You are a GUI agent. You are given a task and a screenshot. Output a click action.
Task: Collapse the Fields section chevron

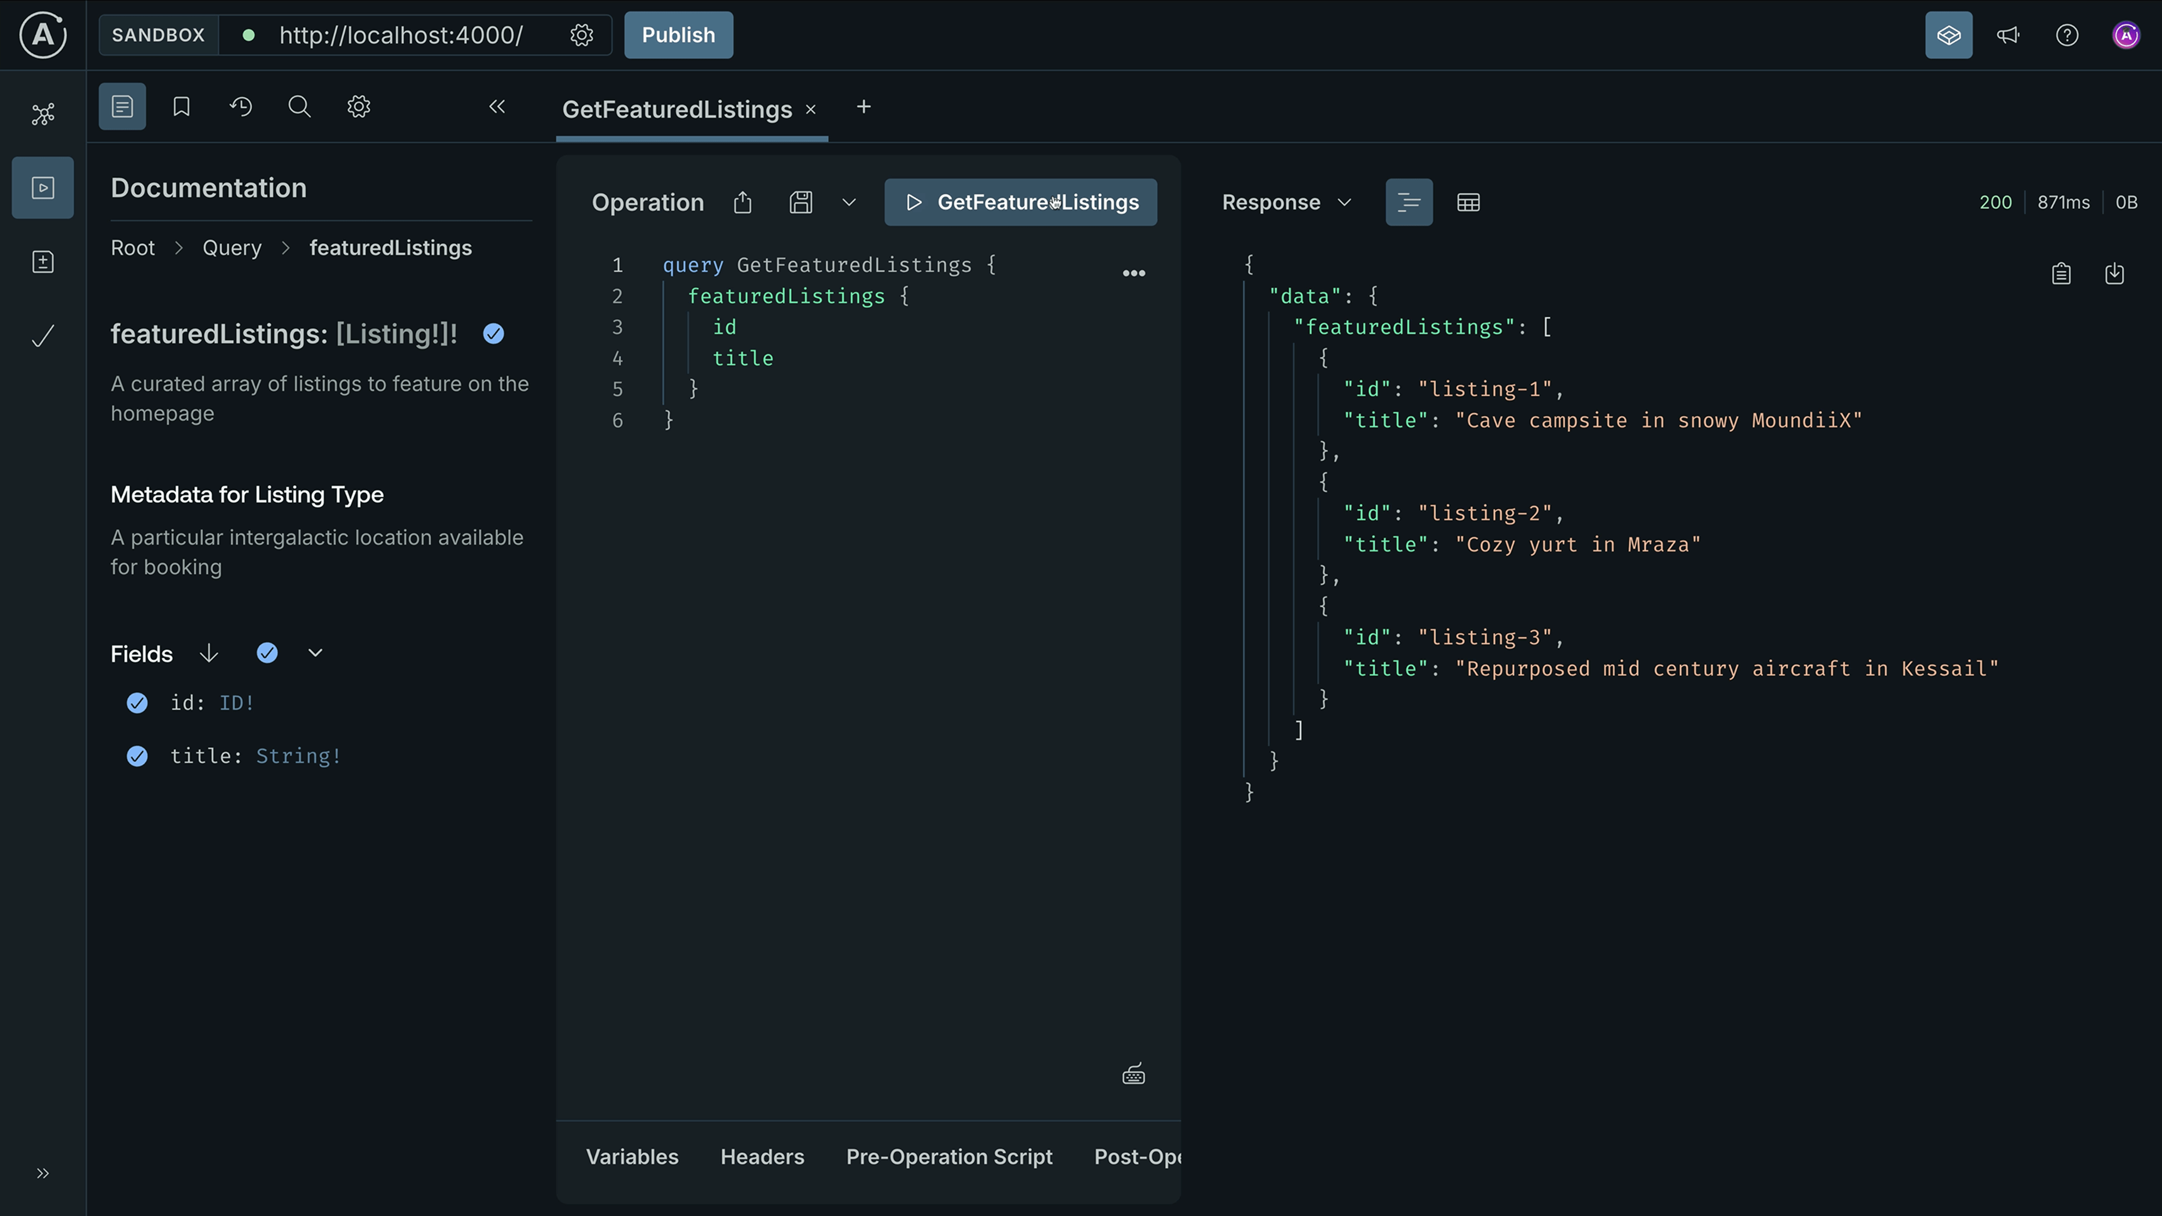tap(315, 653)
